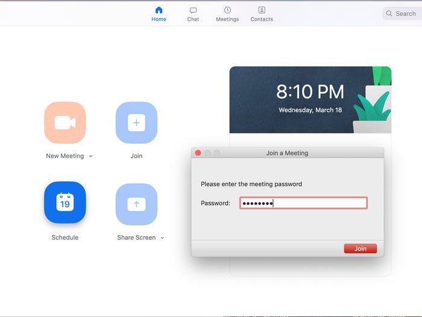Open the Schedule calendar icon
The image size is (422, 317).
click(x=65, y=202)
